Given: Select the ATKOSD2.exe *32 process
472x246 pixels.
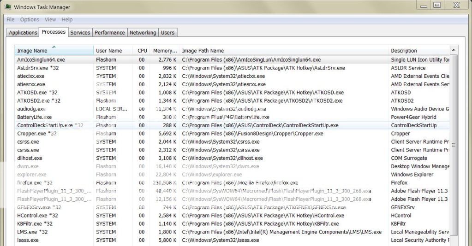Looking at the screenshot, I should (232, 100).
